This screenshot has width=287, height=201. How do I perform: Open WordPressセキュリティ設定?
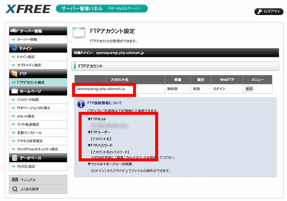pyautogui.click(x=37, y=149)
